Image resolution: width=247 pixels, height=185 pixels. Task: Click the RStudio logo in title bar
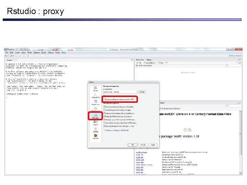click(x=5, y=49)
